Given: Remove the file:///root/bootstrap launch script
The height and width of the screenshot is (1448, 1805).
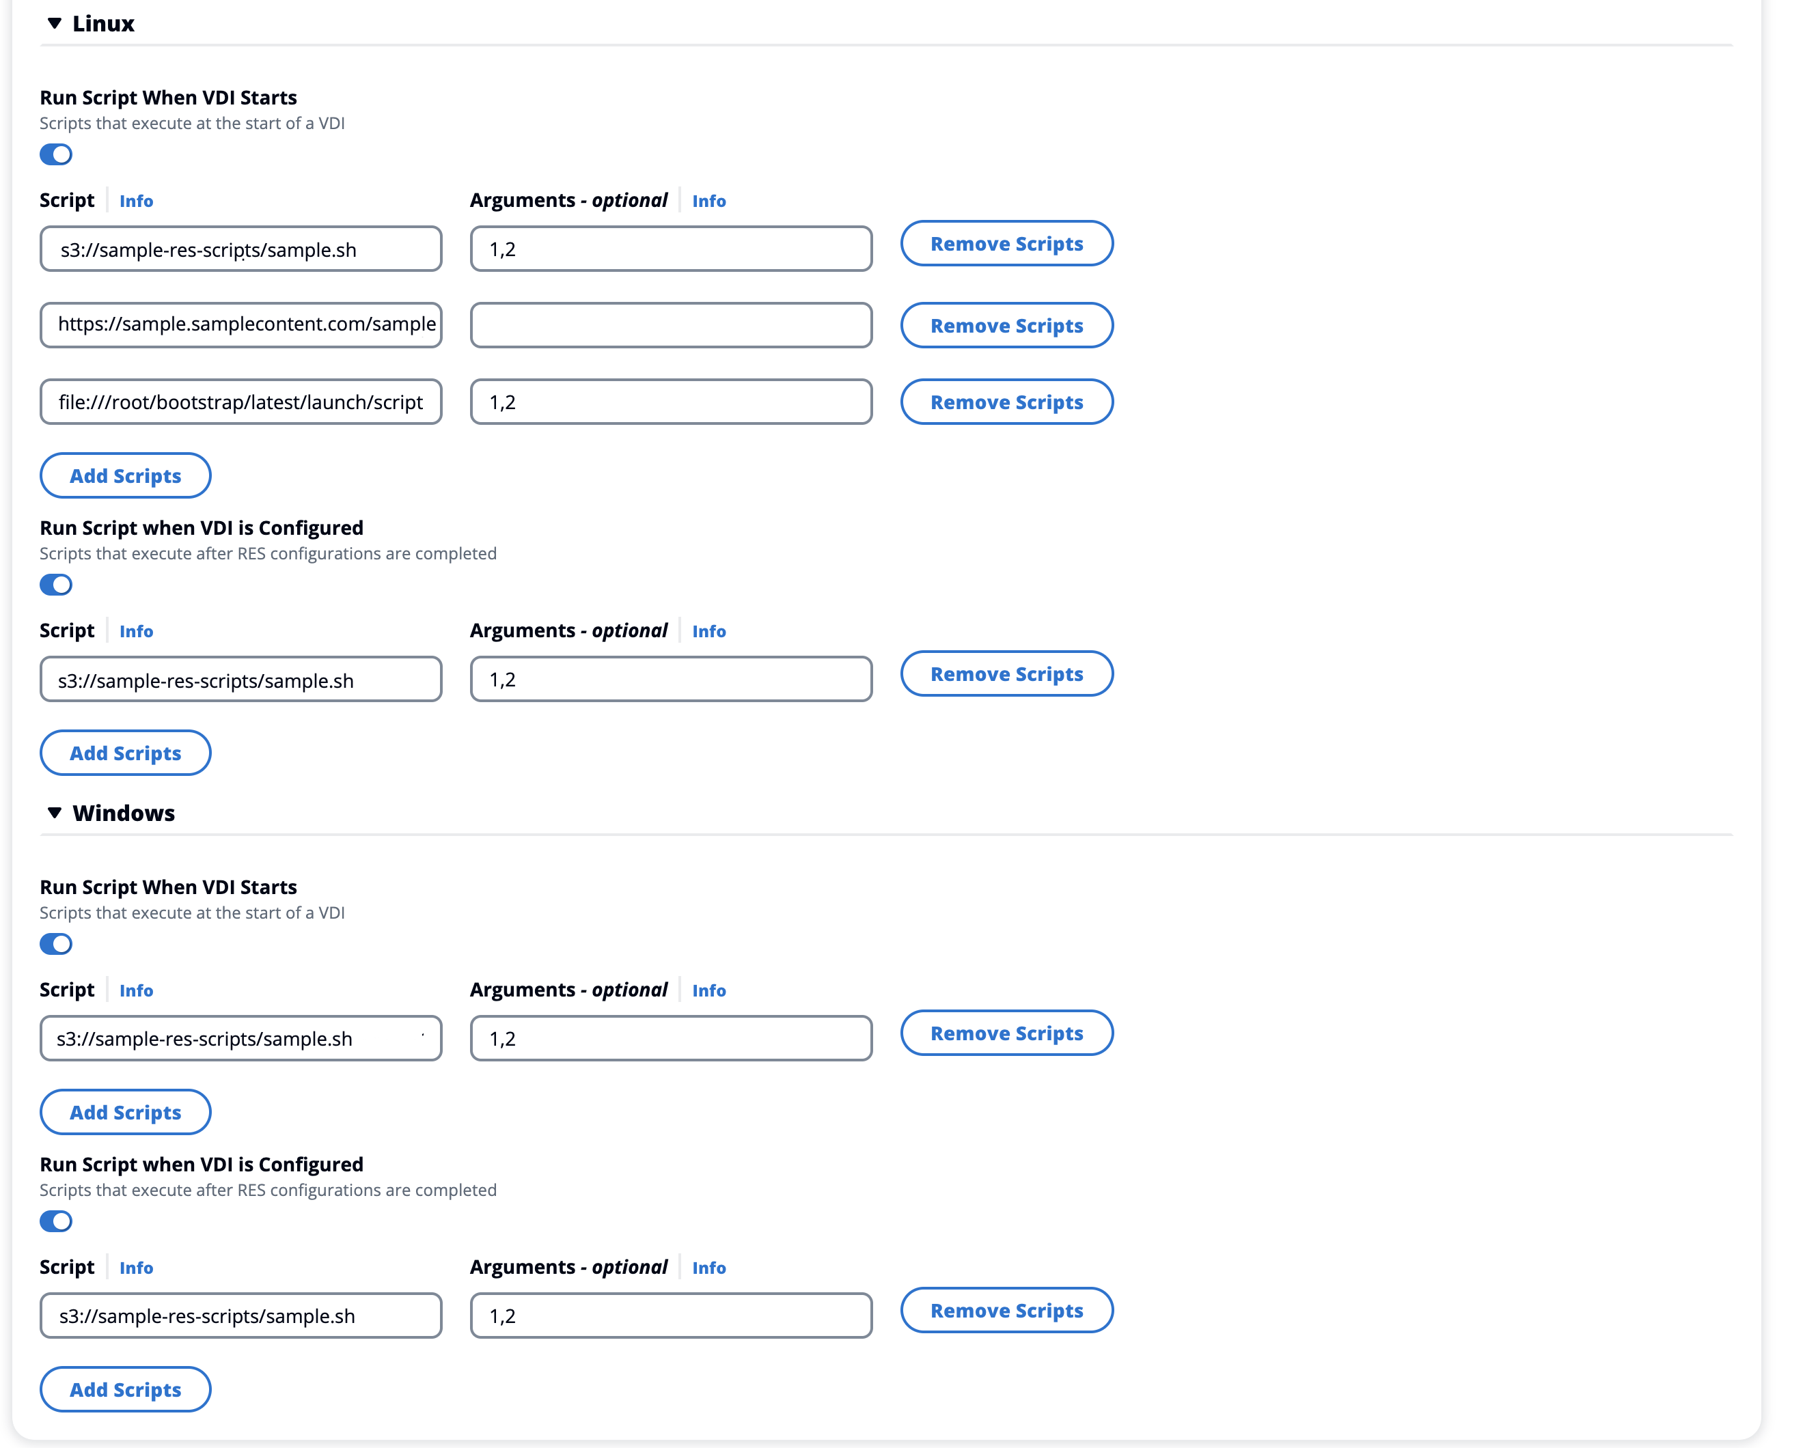Looking at the screenshot, I should 1006,402.
